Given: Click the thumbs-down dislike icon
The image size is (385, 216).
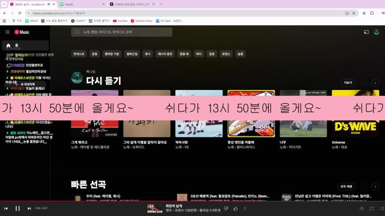Looking at the screenshot, I should 226,208.
